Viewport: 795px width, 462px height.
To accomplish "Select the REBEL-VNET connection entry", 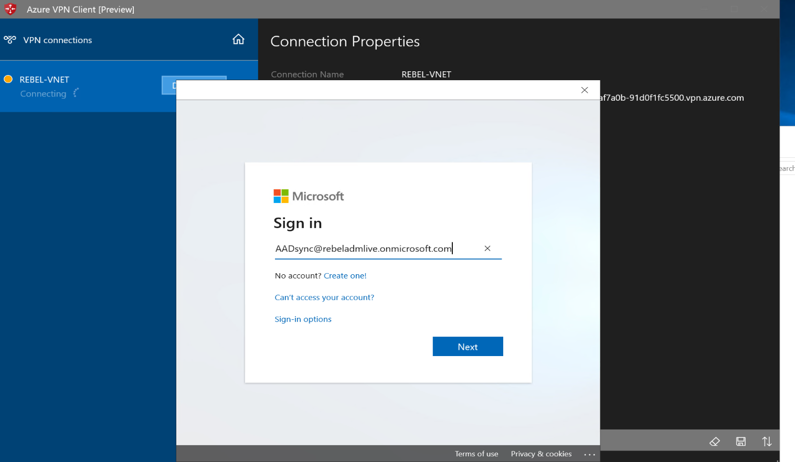I will pos(44,79).
